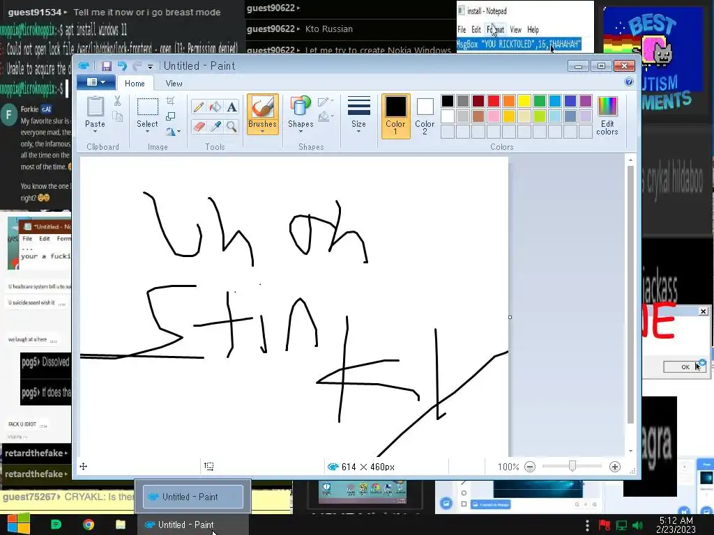Click the network monitor tray icon
714x535 pixels.
click(x=621, y=525)
